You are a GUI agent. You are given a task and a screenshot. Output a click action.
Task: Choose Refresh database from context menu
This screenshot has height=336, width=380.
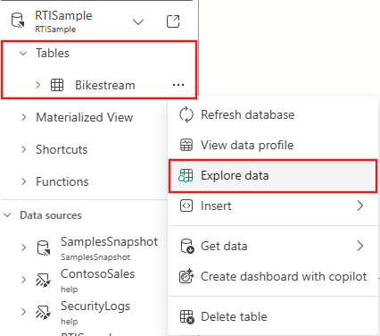click(273, 114)
